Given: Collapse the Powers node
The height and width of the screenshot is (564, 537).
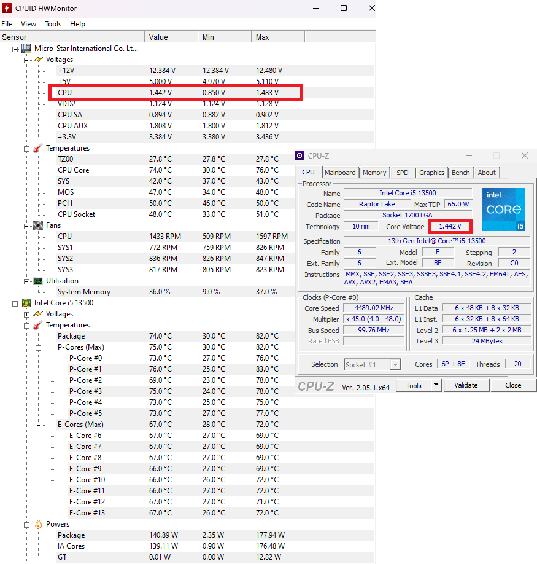Looking at the screenshot, I should [26, 525].
